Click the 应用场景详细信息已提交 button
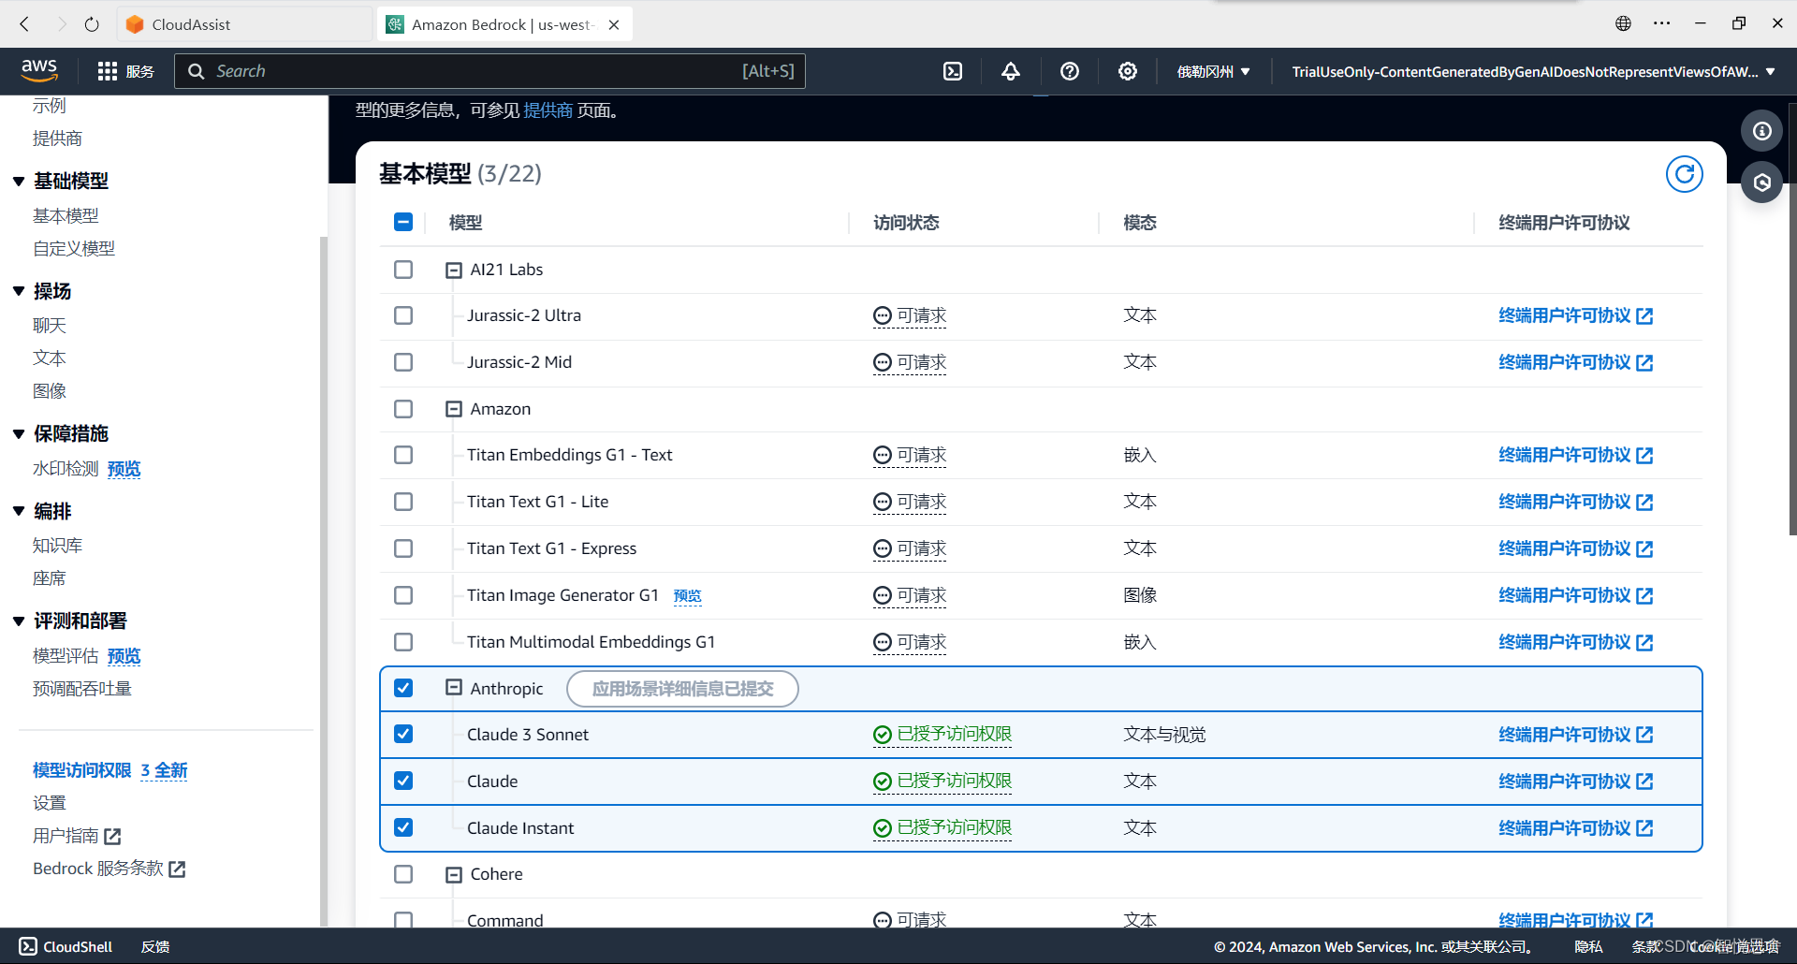Viewport: 1797px width, 964px height. point(682,689)
